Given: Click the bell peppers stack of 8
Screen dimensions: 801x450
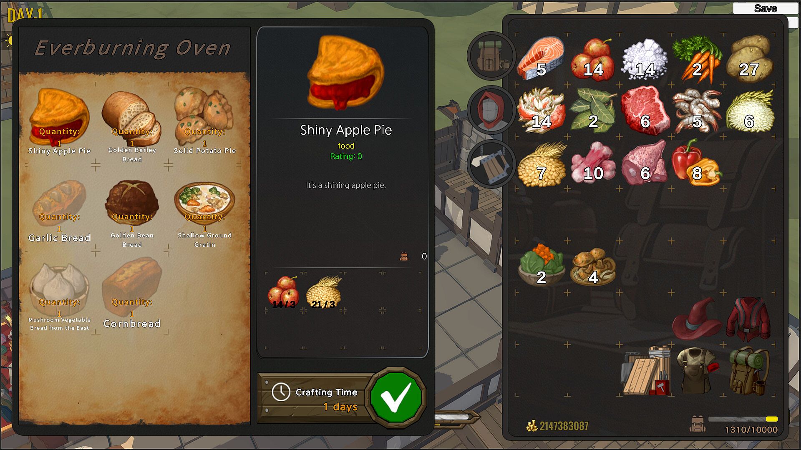Looking at the screenshot, I should pos(696,163).
